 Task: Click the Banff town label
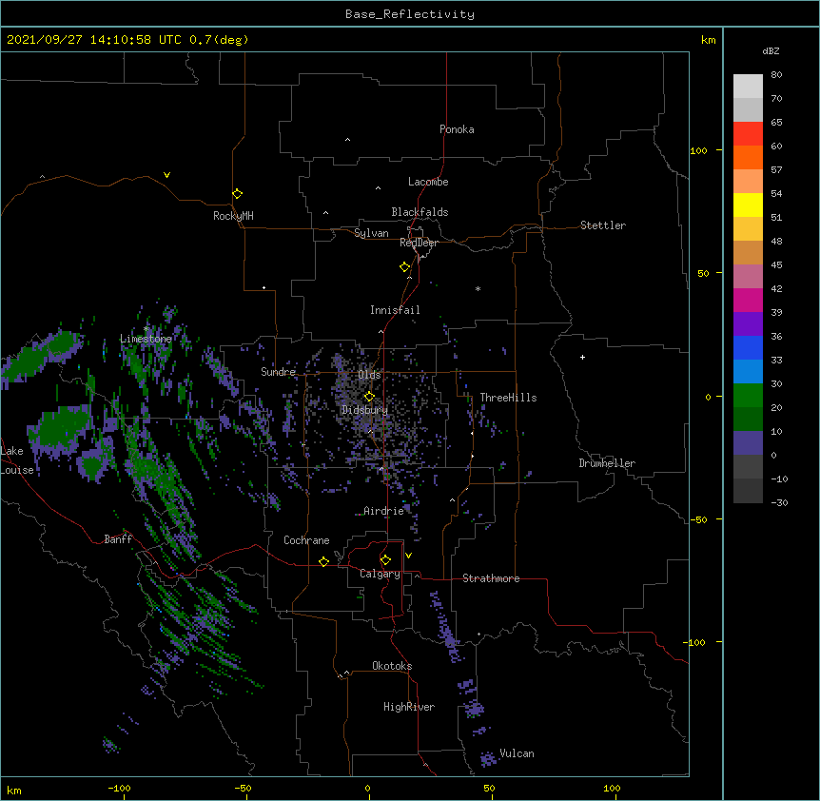pyautogui.click(x=118, y=539)
